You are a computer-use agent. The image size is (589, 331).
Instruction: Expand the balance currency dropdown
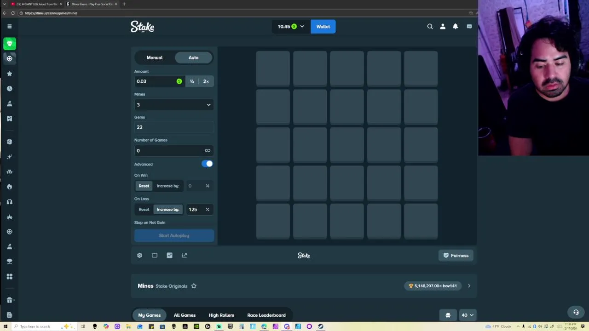pos(302,27)
